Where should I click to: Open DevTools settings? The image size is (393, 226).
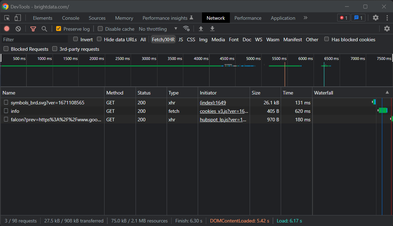click(375, 18)
